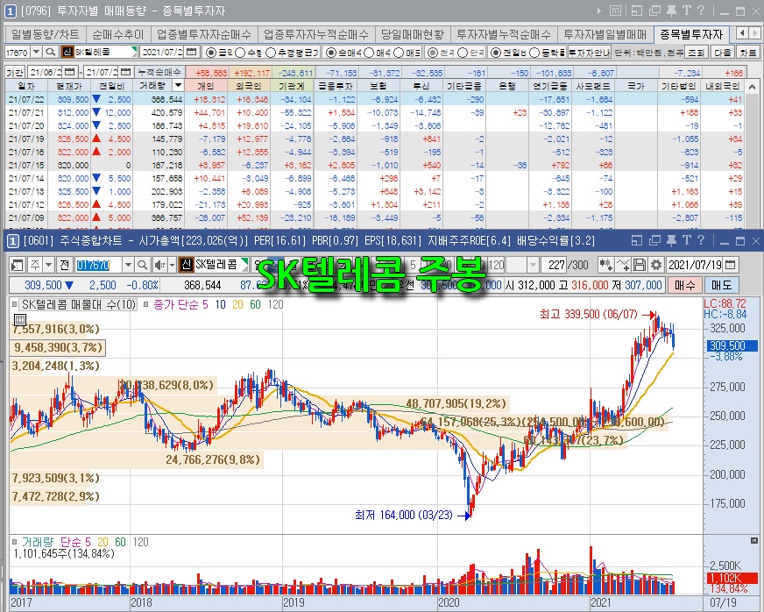The width and height of the screenshot is (764, 612).
Task: Select the 수량 radio button
Action: (x=241, y=53)
